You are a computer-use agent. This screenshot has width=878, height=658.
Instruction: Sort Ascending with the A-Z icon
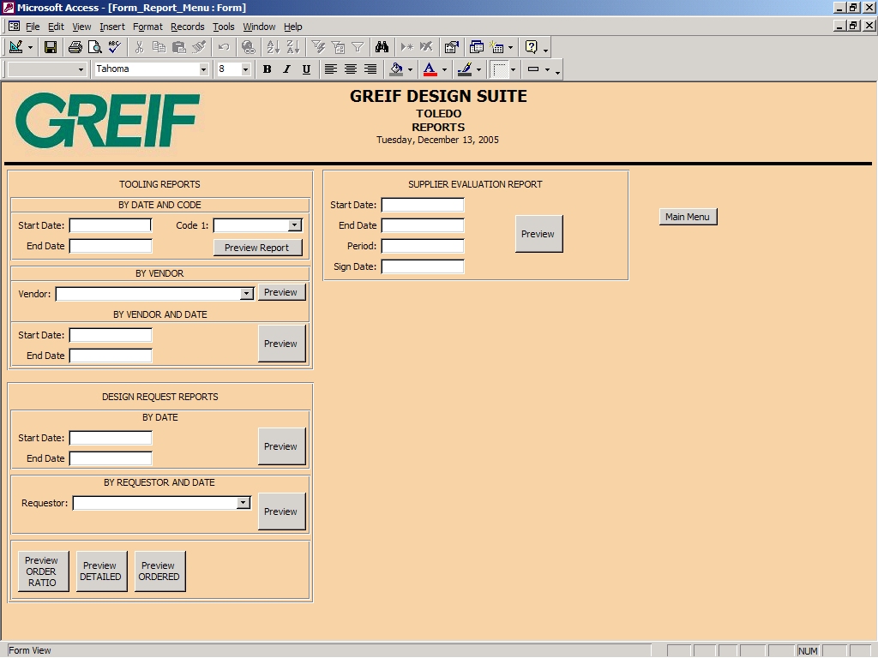tap(274, 48)
